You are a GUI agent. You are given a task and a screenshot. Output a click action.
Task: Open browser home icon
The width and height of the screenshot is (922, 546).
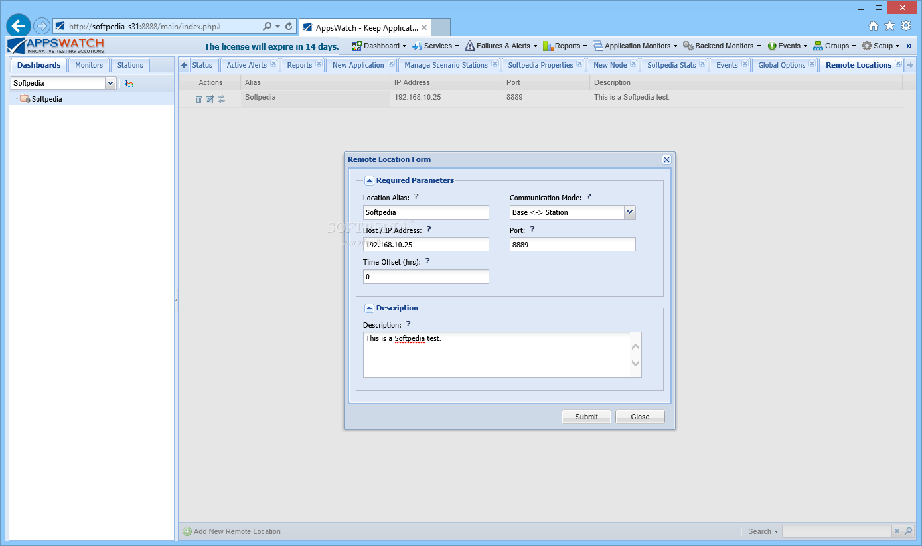(874, 26)
